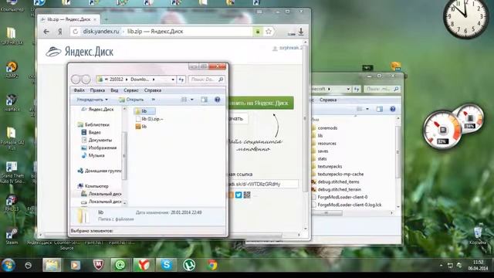494x278 pixels.
Task: Click the Открыть toolbar button
Action: (131, 100)
